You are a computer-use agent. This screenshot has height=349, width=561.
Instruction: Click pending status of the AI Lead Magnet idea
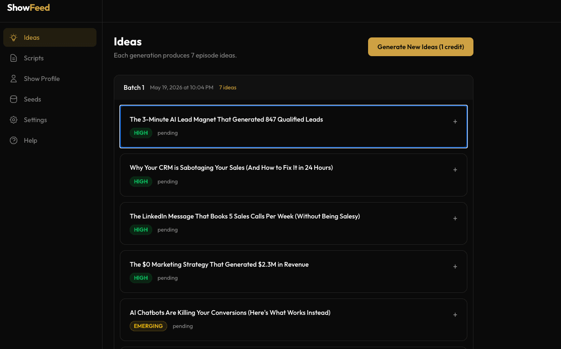[168, 133]
